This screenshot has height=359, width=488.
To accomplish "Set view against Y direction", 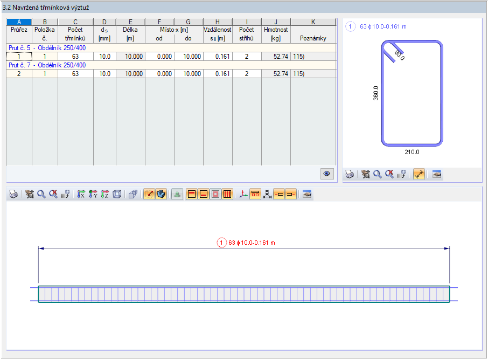I will pos(93,194).
